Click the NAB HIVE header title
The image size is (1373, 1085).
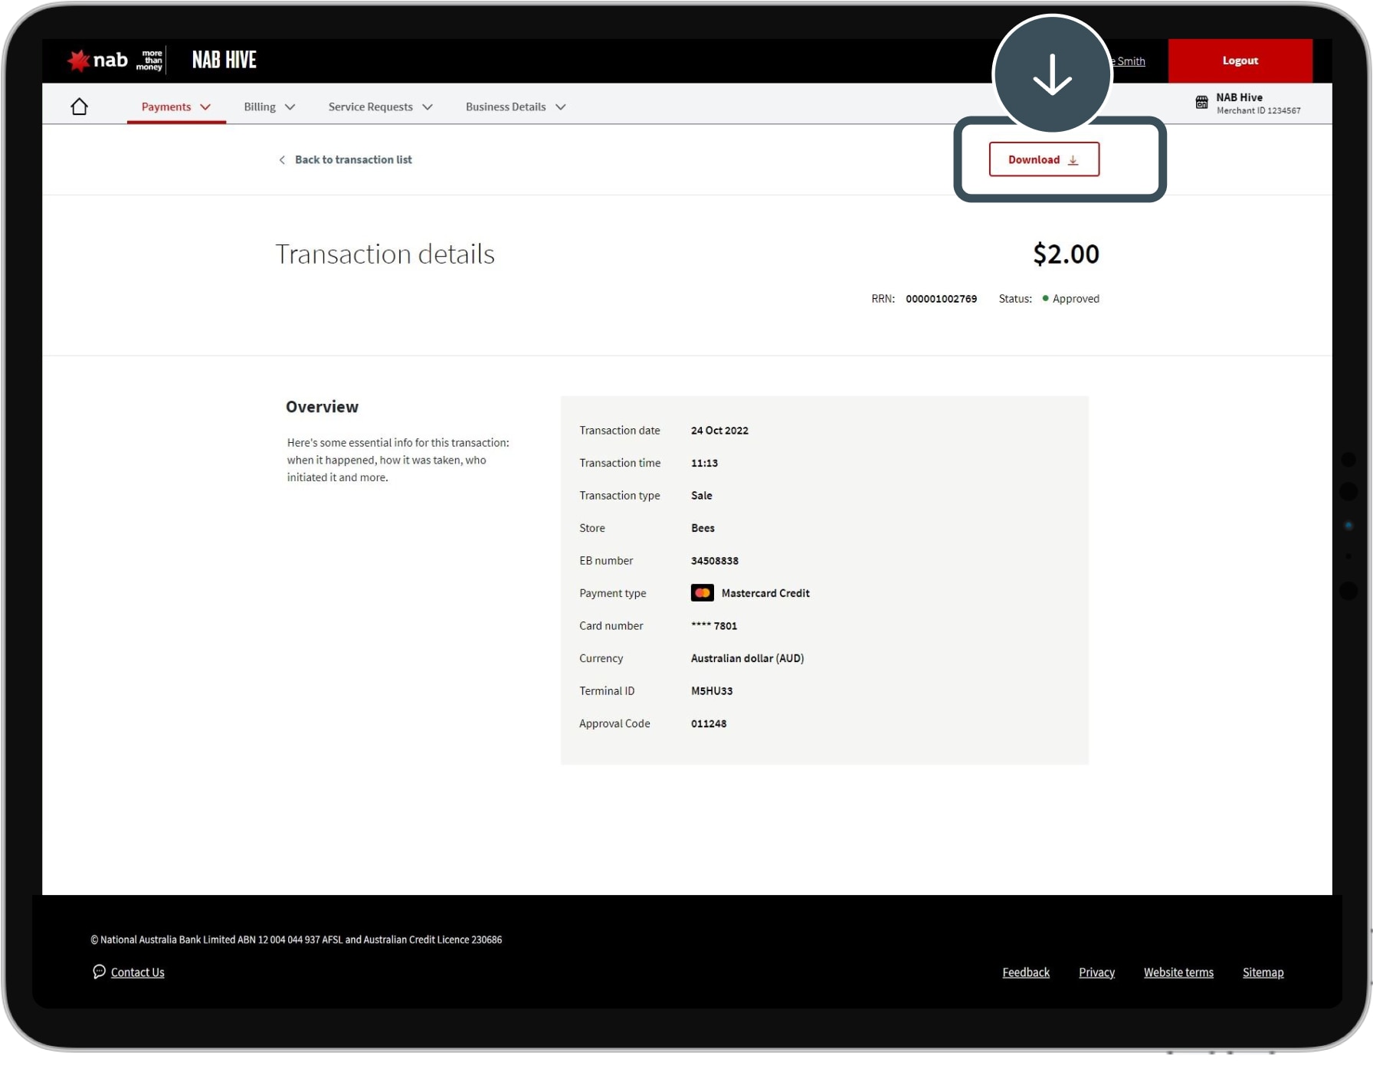[x=224, y=60]
